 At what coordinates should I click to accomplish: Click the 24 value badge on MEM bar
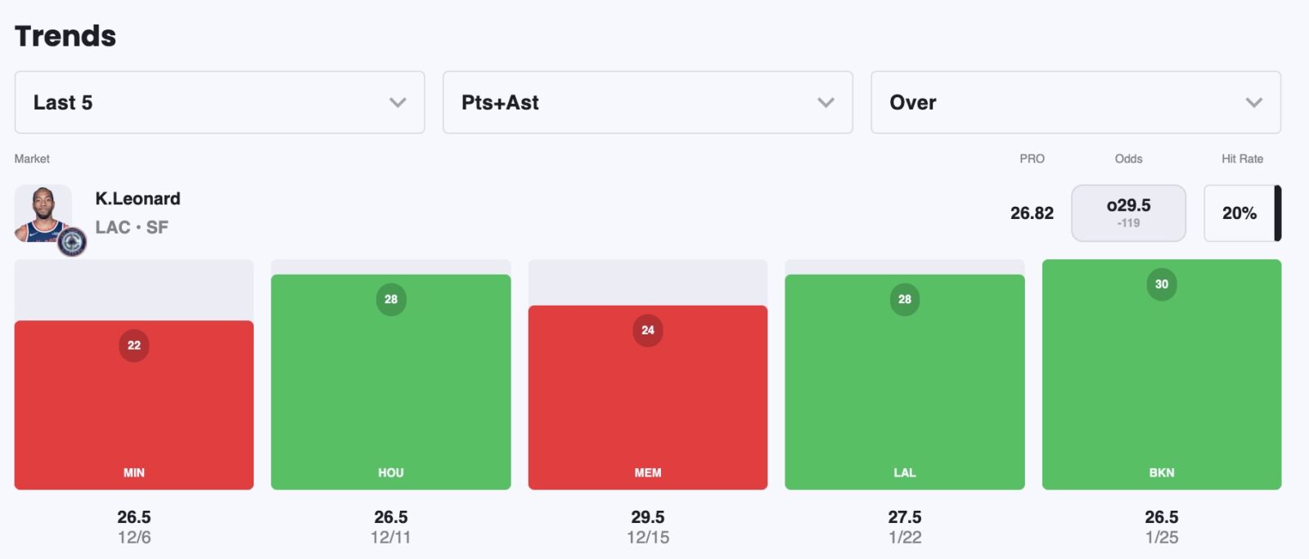point(648,330)
